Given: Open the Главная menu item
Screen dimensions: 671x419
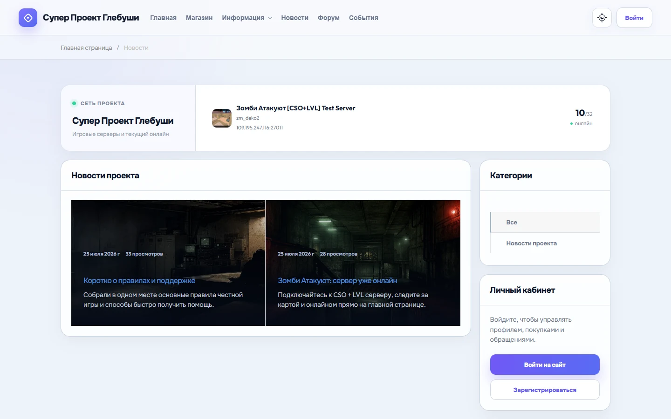Looking at the screenshot, I should 163,18.
